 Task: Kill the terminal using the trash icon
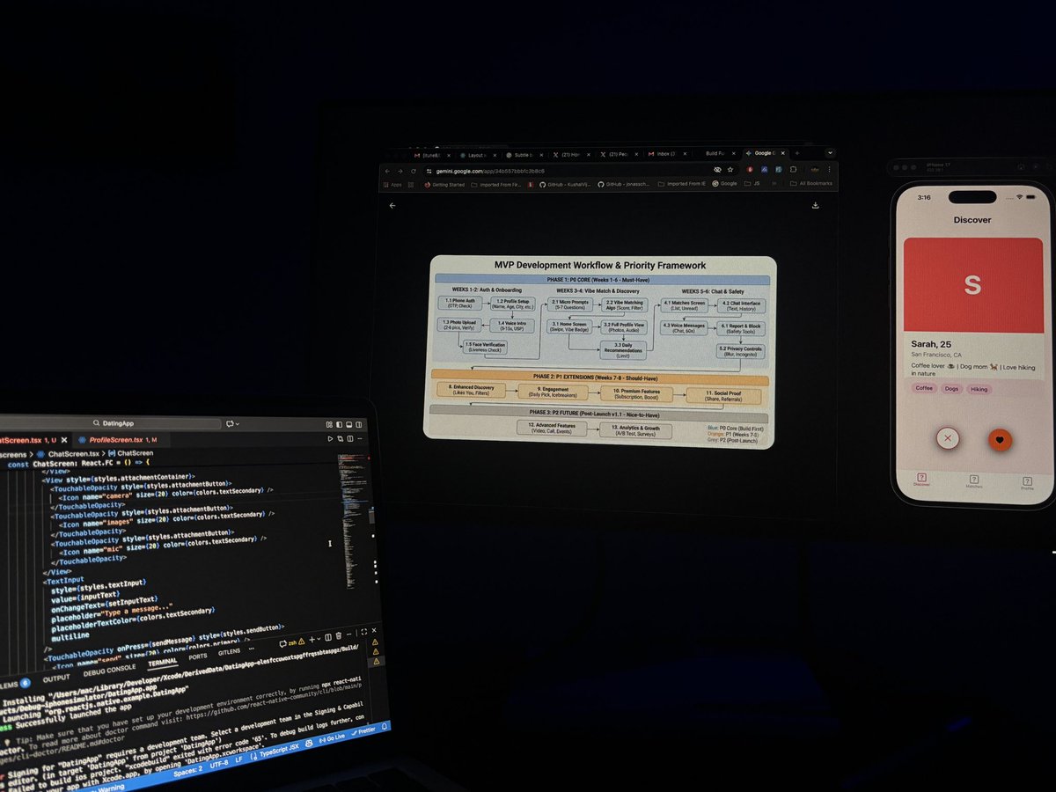pyautogui.click(x=339, y=635)
